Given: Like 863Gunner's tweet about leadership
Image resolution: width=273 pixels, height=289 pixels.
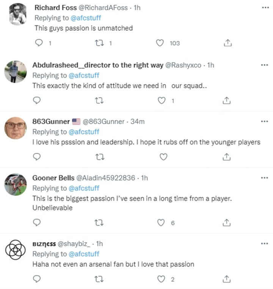Looking at the screenshot, I should click(x=163, y=157).
